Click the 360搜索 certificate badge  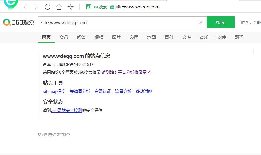pyautogui.click(x=96, y=7)
